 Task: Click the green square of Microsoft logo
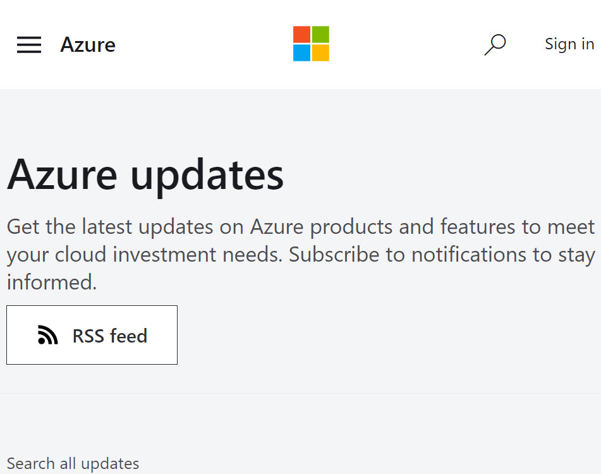pos(320,35)
